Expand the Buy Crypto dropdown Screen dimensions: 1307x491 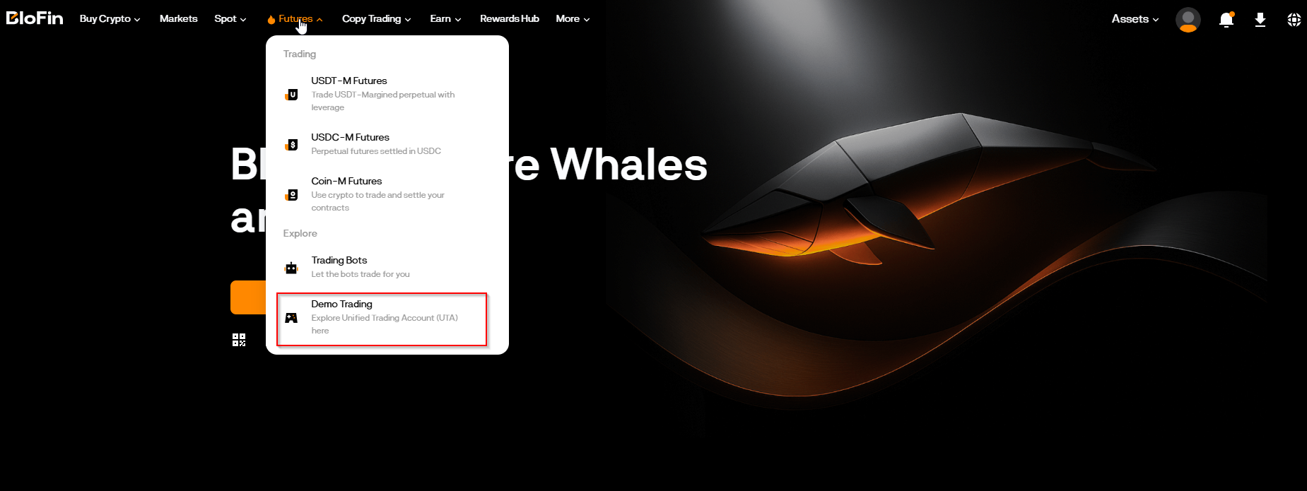tap(110, 19)
